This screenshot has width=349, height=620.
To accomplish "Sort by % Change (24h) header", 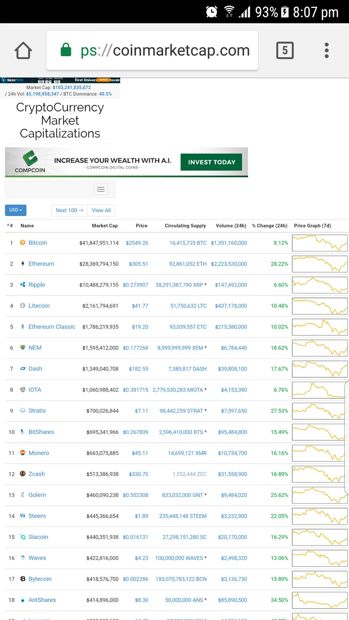I will coord(270,226).
